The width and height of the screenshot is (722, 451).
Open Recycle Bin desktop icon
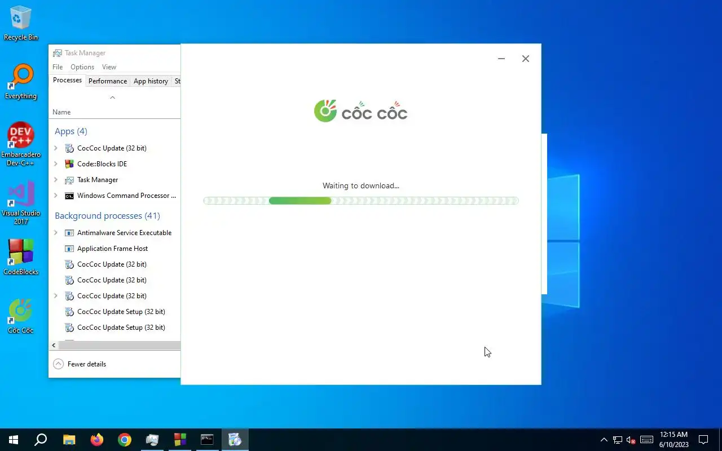[21, 23]
